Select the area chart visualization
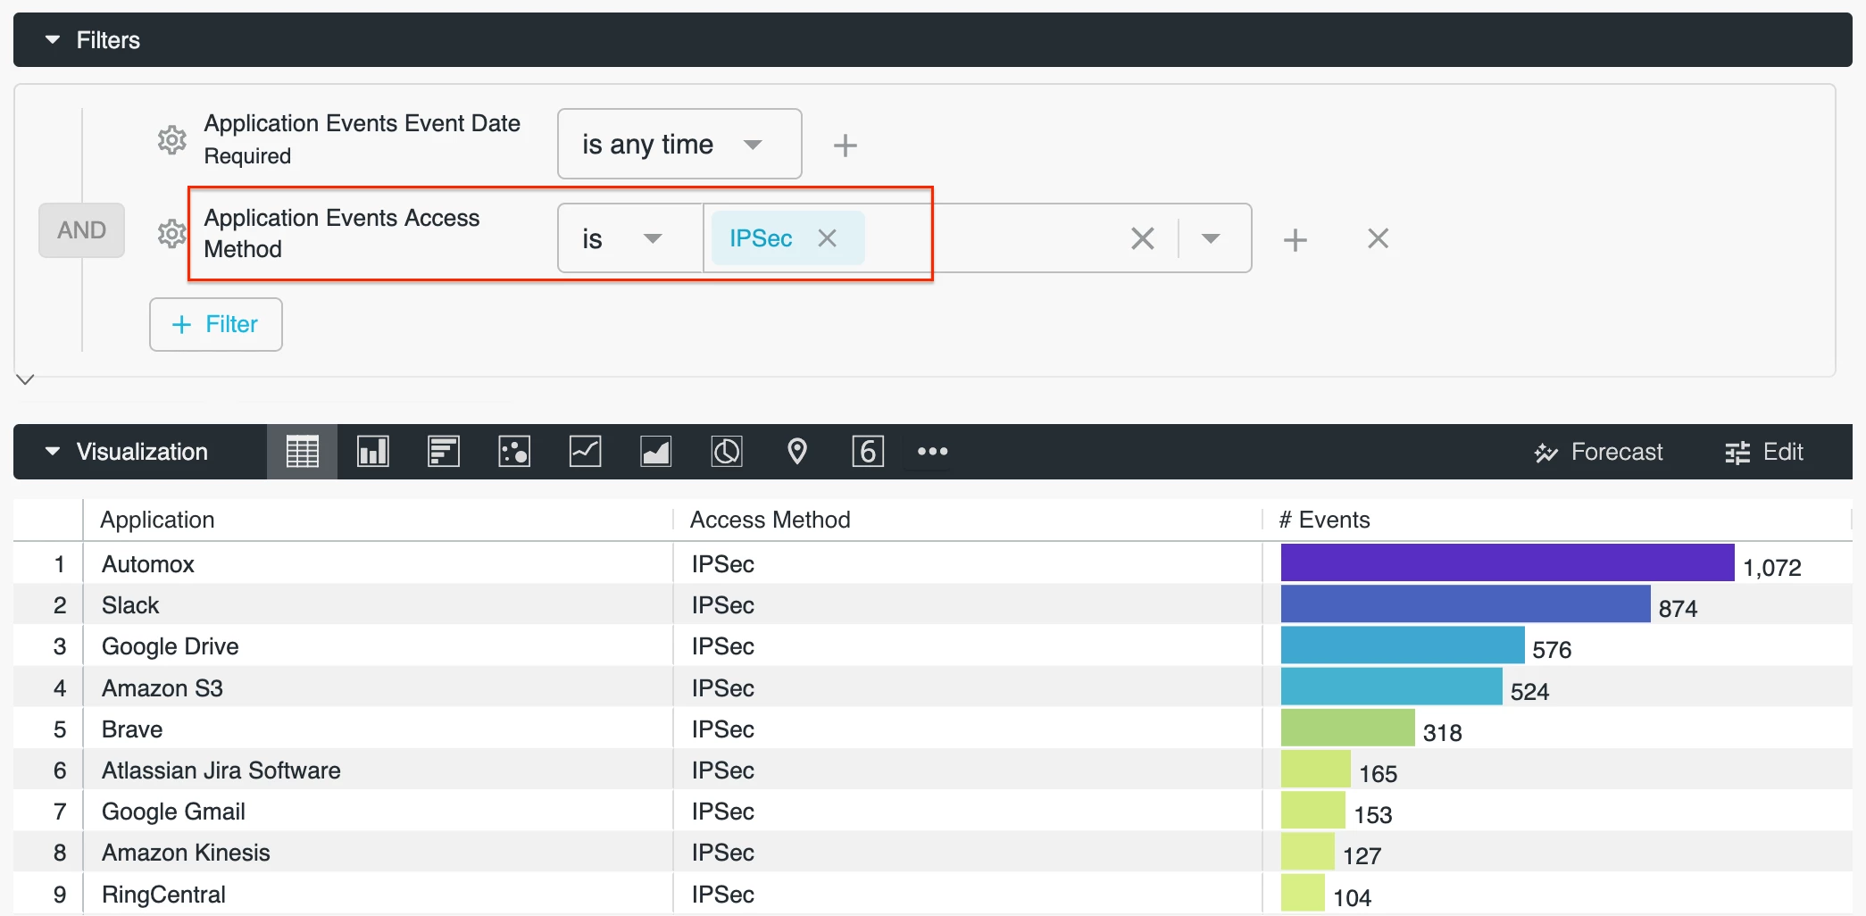 point(656,452)
